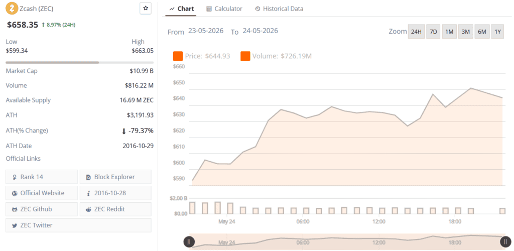Set zoom to 1M
Image resolution: width=514 pixels, height=251 pixels.
(449, 32)
